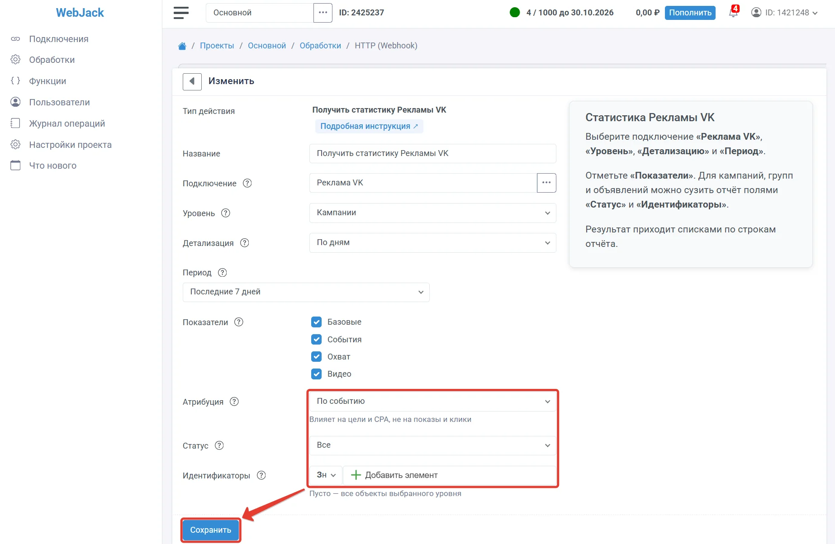Viewport: 835px width, 544px height.
Task: Open the ID: 1421248 account menu
Action: point(784,13)
